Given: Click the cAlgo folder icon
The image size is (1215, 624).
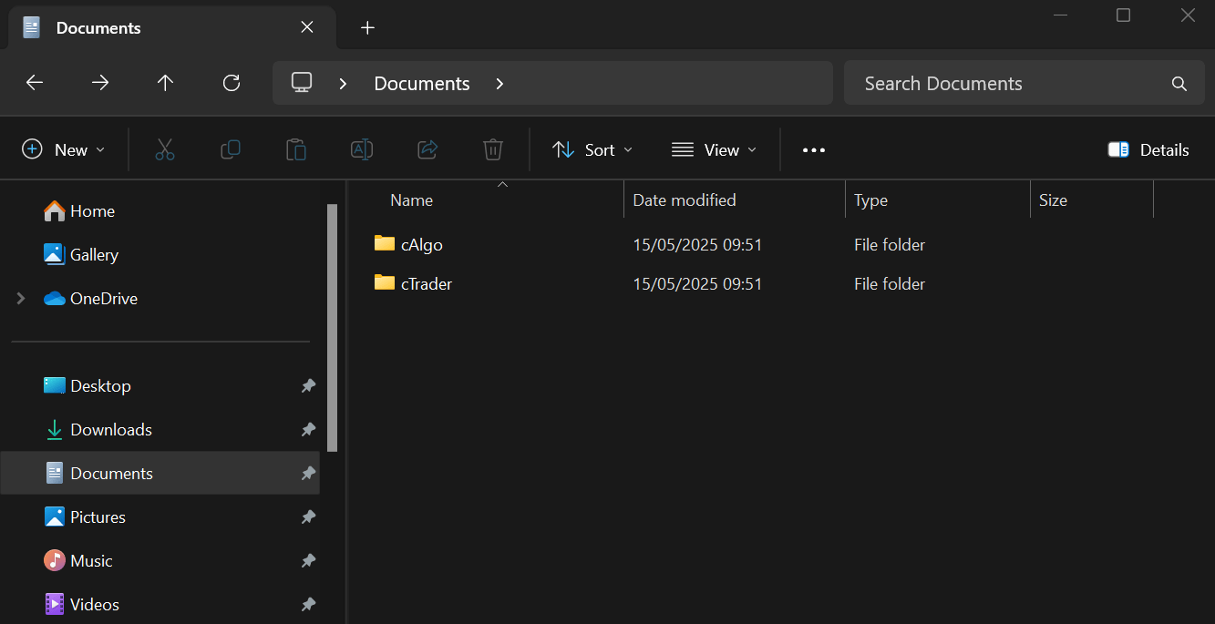Looking at the screenshot, I should pos(385,243).
